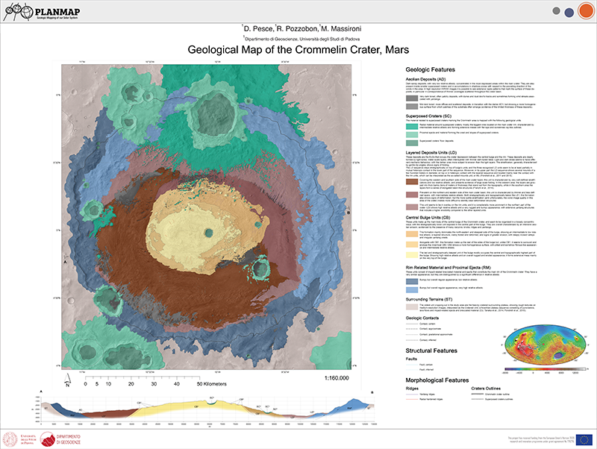
Task: Select the brown Layered Deposits swatch
Action: (x=412, y=182)
